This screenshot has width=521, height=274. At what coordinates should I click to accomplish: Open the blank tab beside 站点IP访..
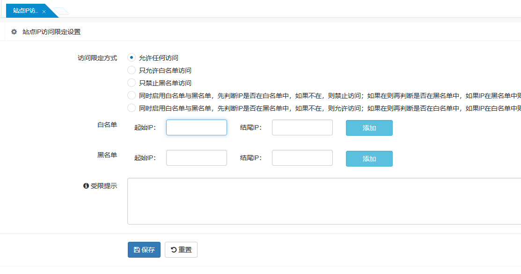click(x=60, y=11)
